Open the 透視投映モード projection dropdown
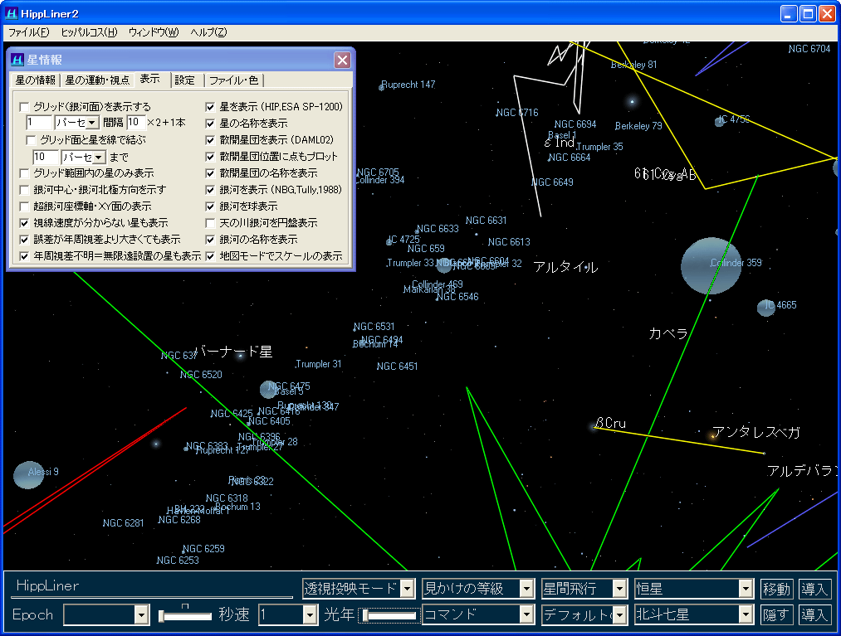The image size is (841, 636). point(407,589)
